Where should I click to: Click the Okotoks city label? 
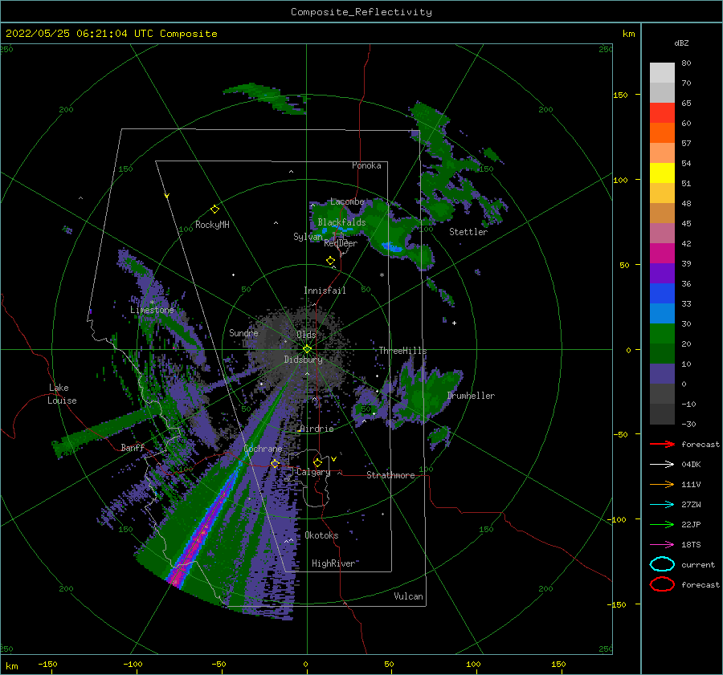321,535
